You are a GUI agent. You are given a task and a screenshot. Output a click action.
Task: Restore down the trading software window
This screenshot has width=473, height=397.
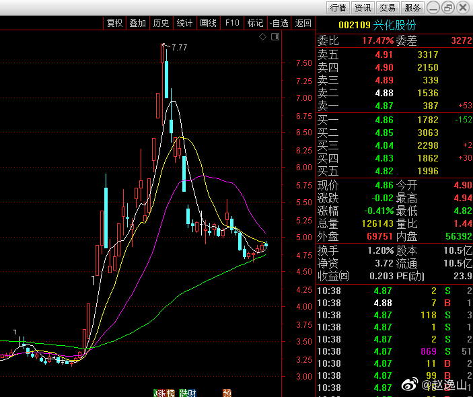(x=448, y=7)
